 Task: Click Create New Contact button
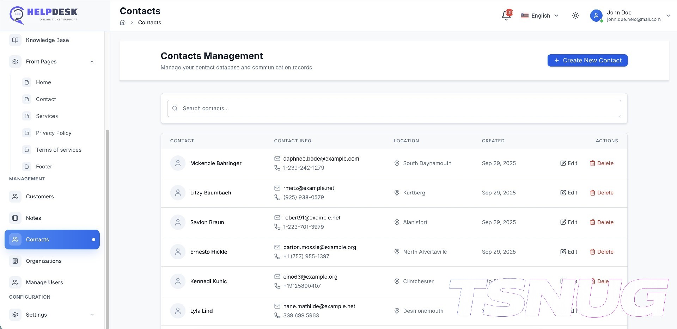[587, 61]
